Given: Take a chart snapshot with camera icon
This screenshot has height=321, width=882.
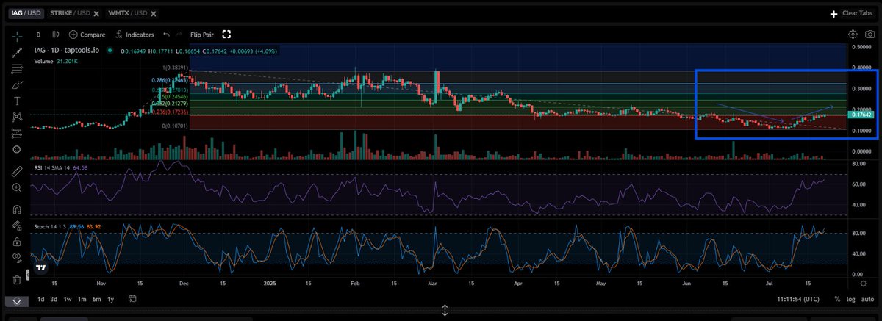Looking at the screenshot, I should (869, 35).
